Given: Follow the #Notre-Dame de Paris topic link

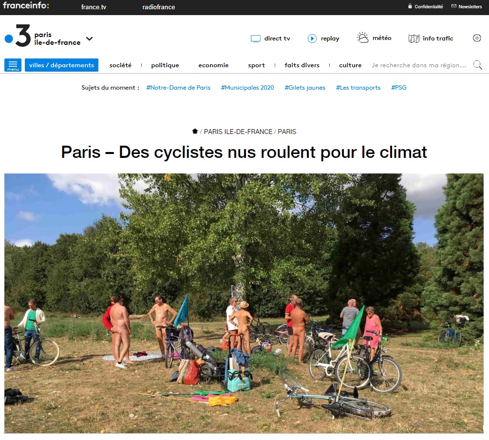Looking at the screenshot, I should [x=178, y=88].
